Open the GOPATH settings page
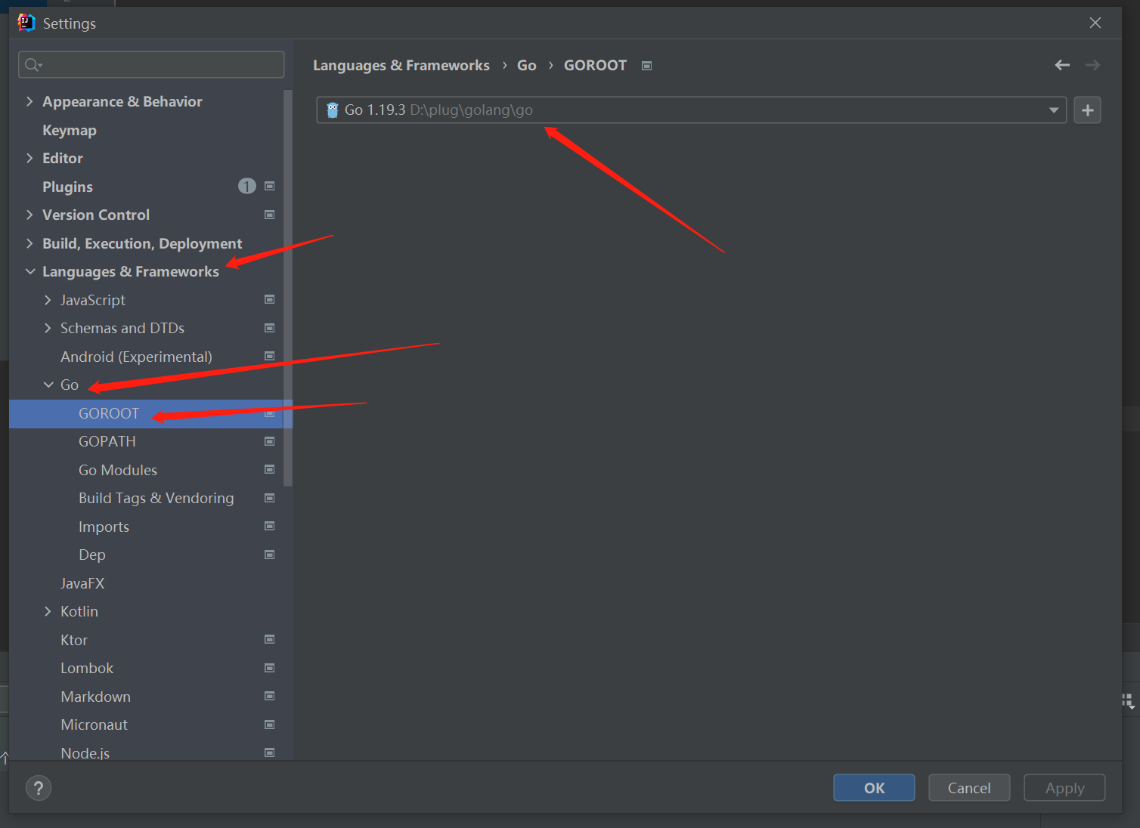This screenshot has height=828, width=1140. pos(107,441)
